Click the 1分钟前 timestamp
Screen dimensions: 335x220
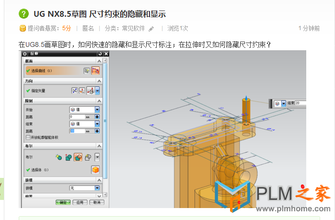click(x=309, y=28)
